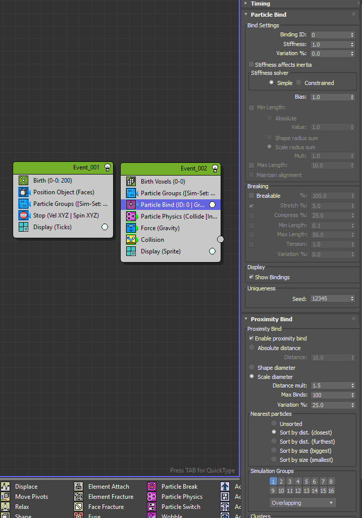The height and width of the screenshot is (518, 362).
Task: Click the Binding ID spinner arrows
Action: (x=352, y=35)
